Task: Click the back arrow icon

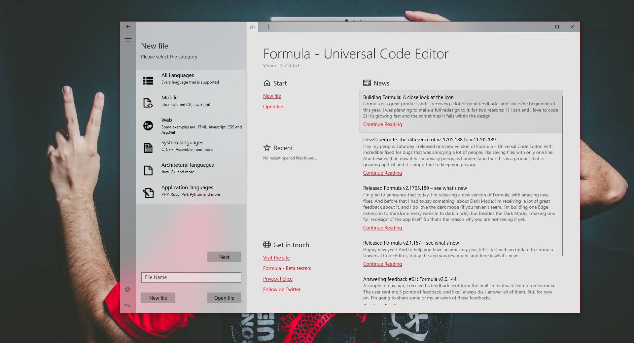Action: [128, 27]
